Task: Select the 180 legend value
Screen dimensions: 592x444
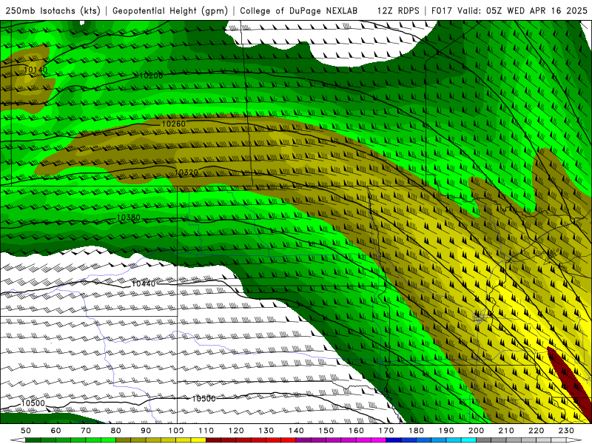Action: 416,431
